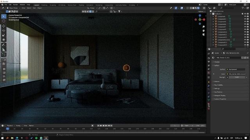Viewport: 250px width, 140px height.
Task: Open the File menu
Action: (6, 5)
